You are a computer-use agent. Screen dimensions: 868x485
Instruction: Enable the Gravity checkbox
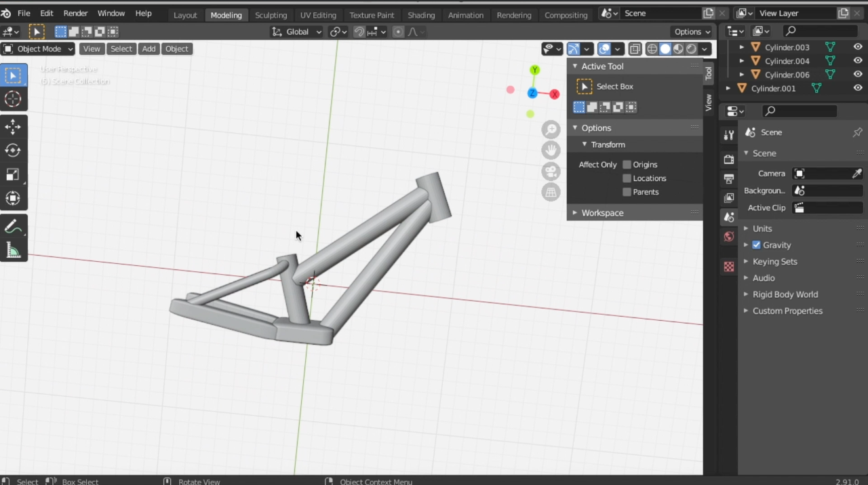(x=756, y=245)
